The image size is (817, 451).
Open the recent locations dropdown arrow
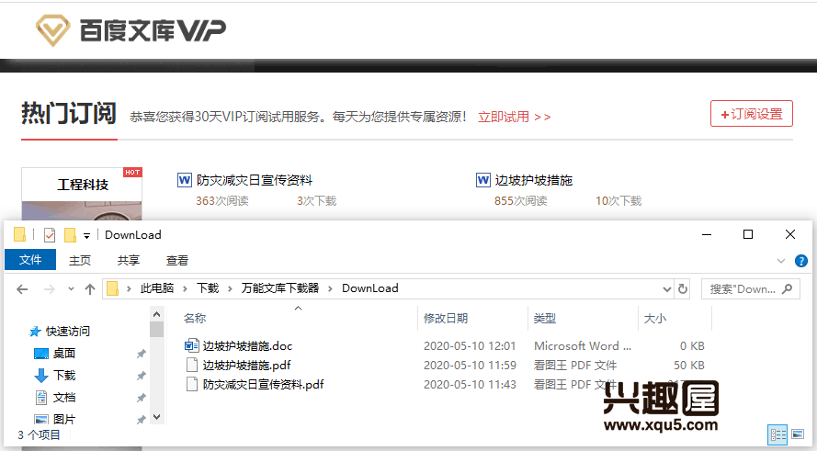click(x=71, y=289)
